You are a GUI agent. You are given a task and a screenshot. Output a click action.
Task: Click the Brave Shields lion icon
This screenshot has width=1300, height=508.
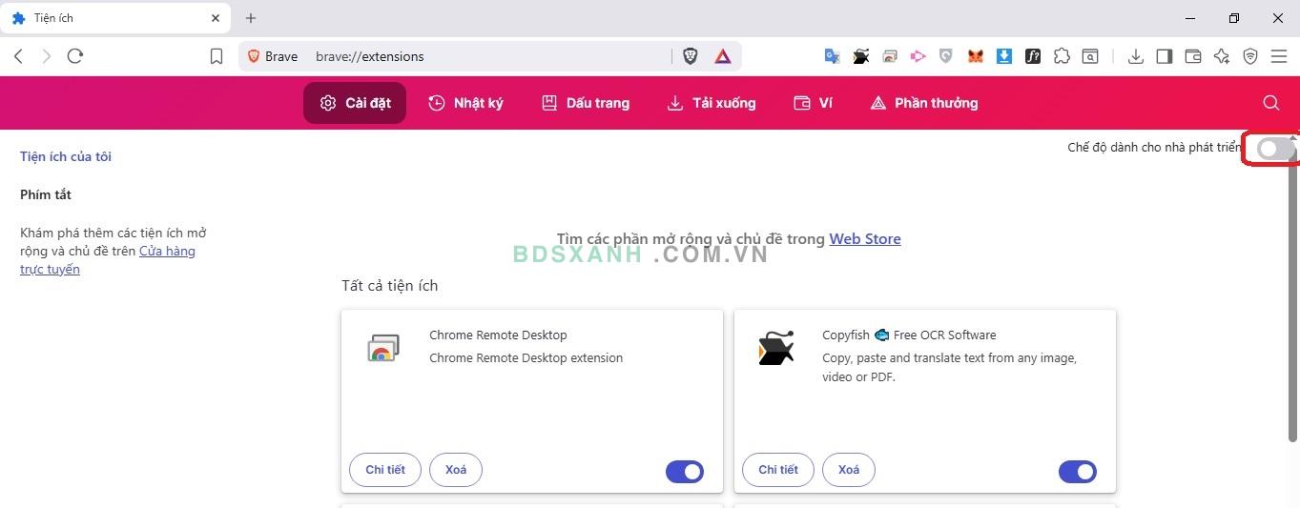(691, 56)
